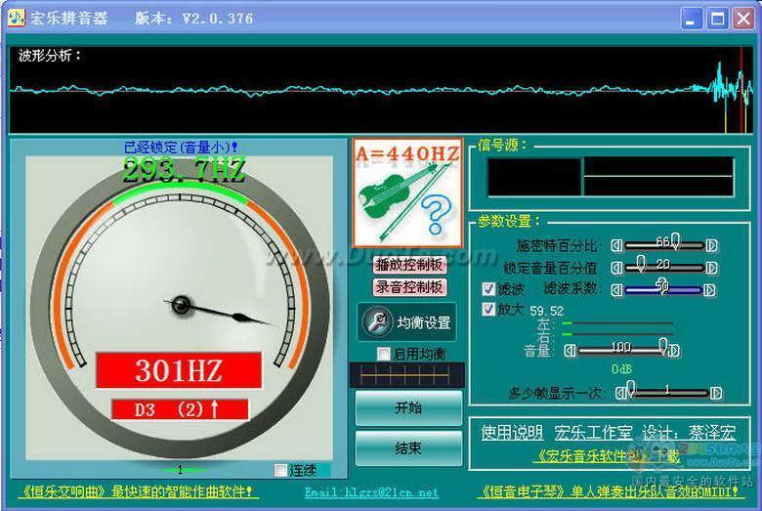
Task: Click the 《宏乐音乐软件包》下载 link
Action: pos(607,456)
